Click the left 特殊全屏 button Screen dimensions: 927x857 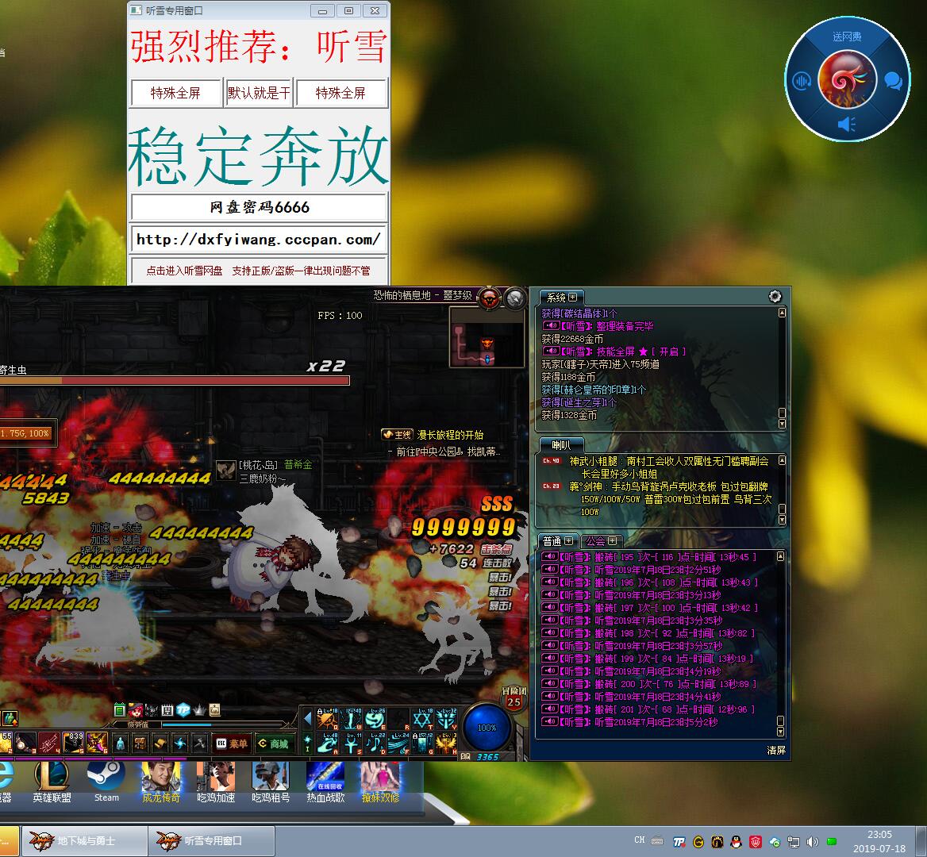tap(175, 94)
